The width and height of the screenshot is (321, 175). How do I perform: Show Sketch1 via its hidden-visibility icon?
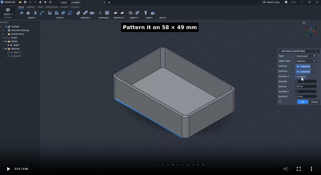point(8,52)
